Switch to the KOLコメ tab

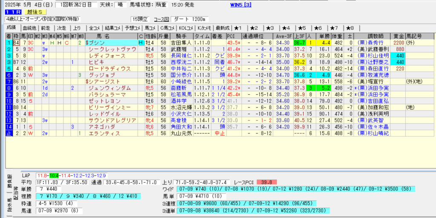click(x=186, y=28)
